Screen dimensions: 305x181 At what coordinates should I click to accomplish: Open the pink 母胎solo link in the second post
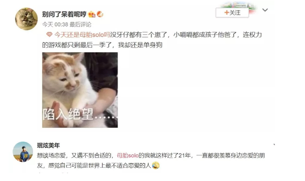128,156
